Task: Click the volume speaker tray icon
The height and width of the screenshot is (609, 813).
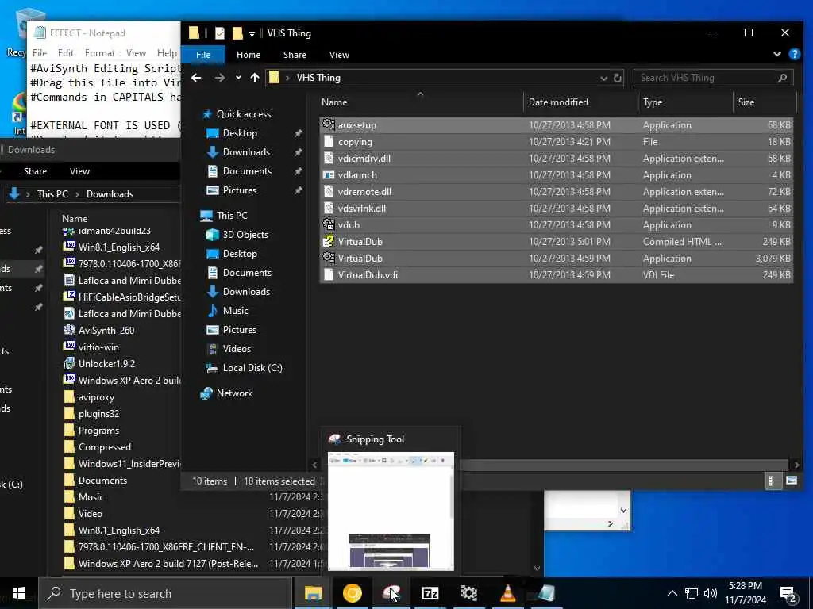Action: tap(711, 593)
